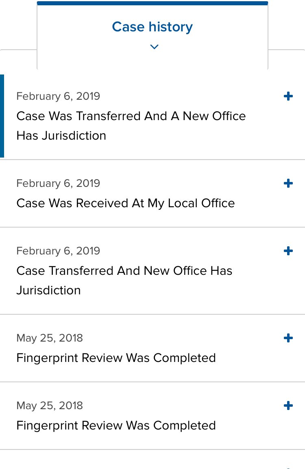Click May 25, 2018 date of first Fingerprint entry
This screenshot has height=469, width=305.
coord(50,338)
